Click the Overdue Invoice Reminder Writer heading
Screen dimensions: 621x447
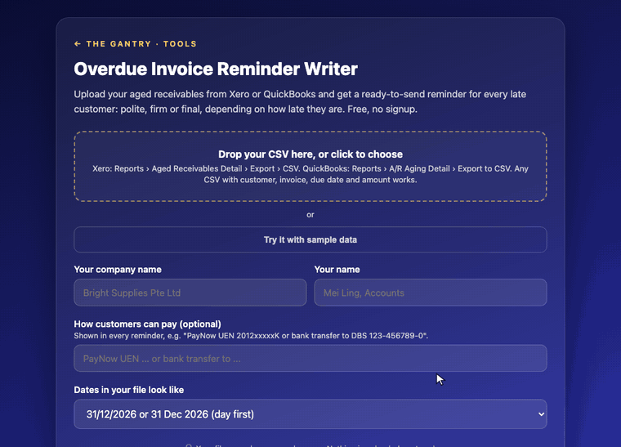(216, 69)
